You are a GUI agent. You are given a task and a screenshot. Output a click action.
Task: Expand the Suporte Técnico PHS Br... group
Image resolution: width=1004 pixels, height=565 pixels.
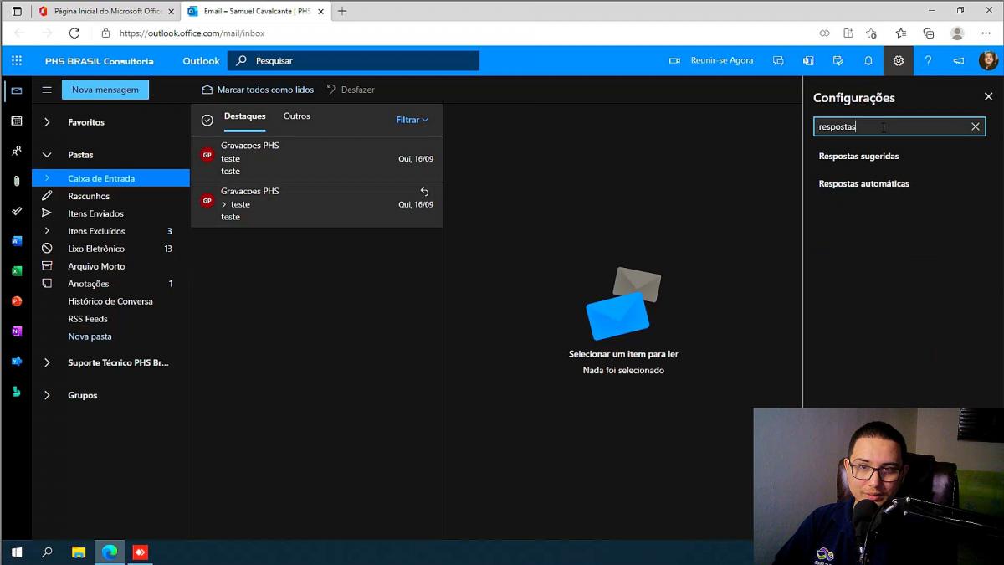(x=47, y=362)
